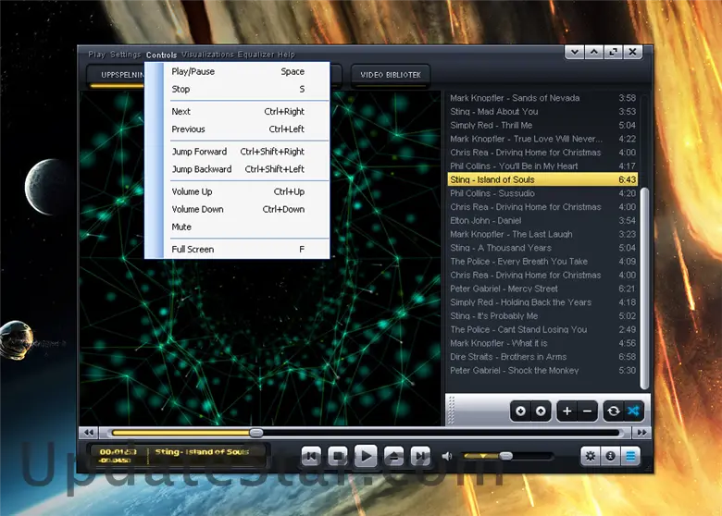Click the up-chevron window button
This screenshot has height=516, width=722.
pyautogui.click(x=594, y=52)
